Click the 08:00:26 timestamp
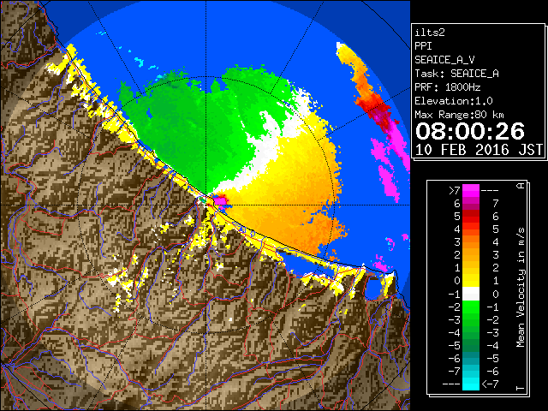The height and width of the screenshot is (411, 548). tap(470, 131)
